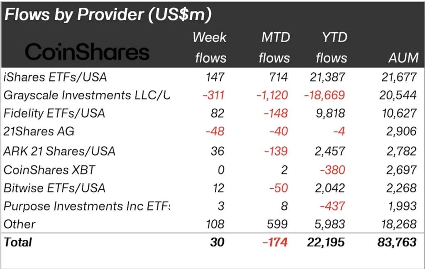Click the Flows by Provider title
425x269 pixels.
(108, 15)
